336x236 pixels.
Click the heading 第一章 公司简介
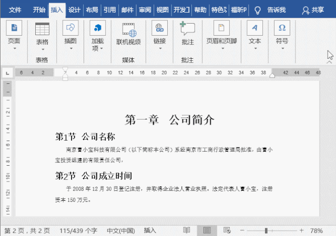point(169,120)
